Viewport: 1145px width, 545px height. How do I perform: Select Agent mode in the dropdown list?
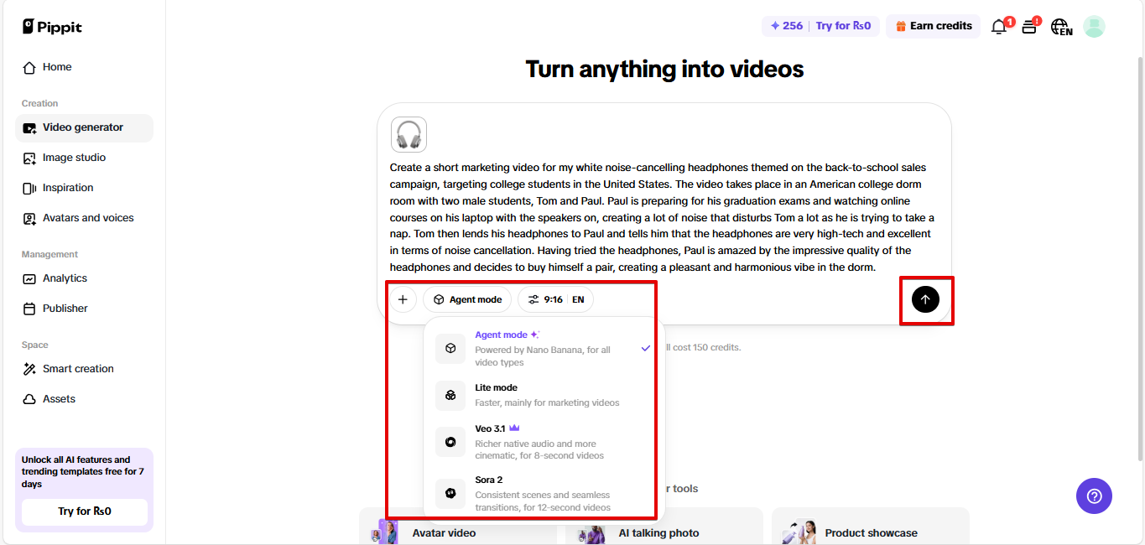click(544, 348)
